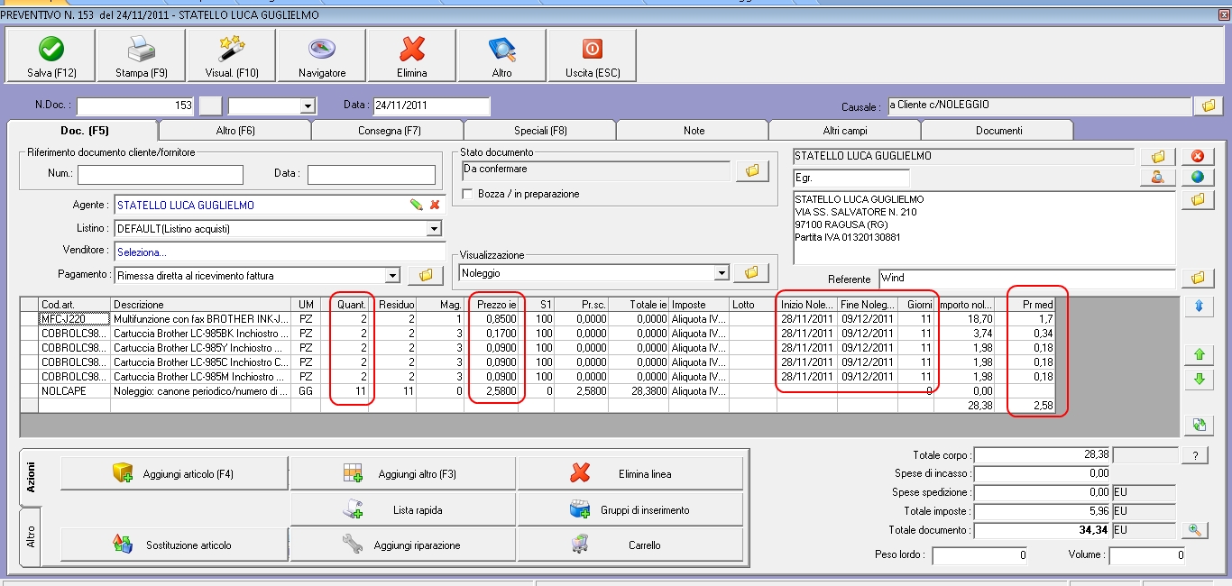The image size is (1232, 586).
Task: Exit using the Uscita (ESC) button
Action: click(x=593, y=56)
